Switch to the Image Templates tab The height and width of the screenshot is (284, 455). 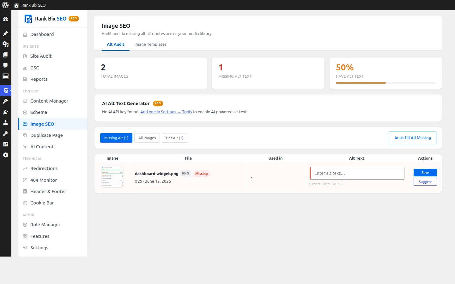pos(150,44)
